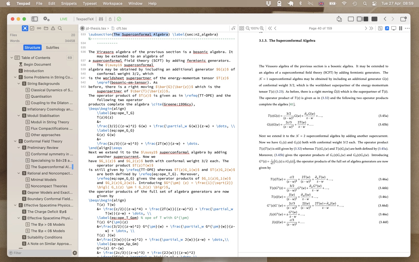Show warnings panel via triangle icon
Image resolution: width=419 pixels, height=262 pixels.
click(53, 28)
